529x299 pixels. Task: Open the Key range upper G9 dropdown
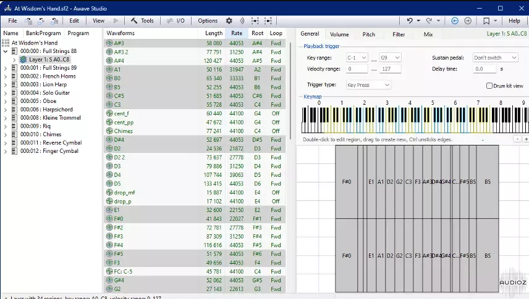[x=391, y=58]
